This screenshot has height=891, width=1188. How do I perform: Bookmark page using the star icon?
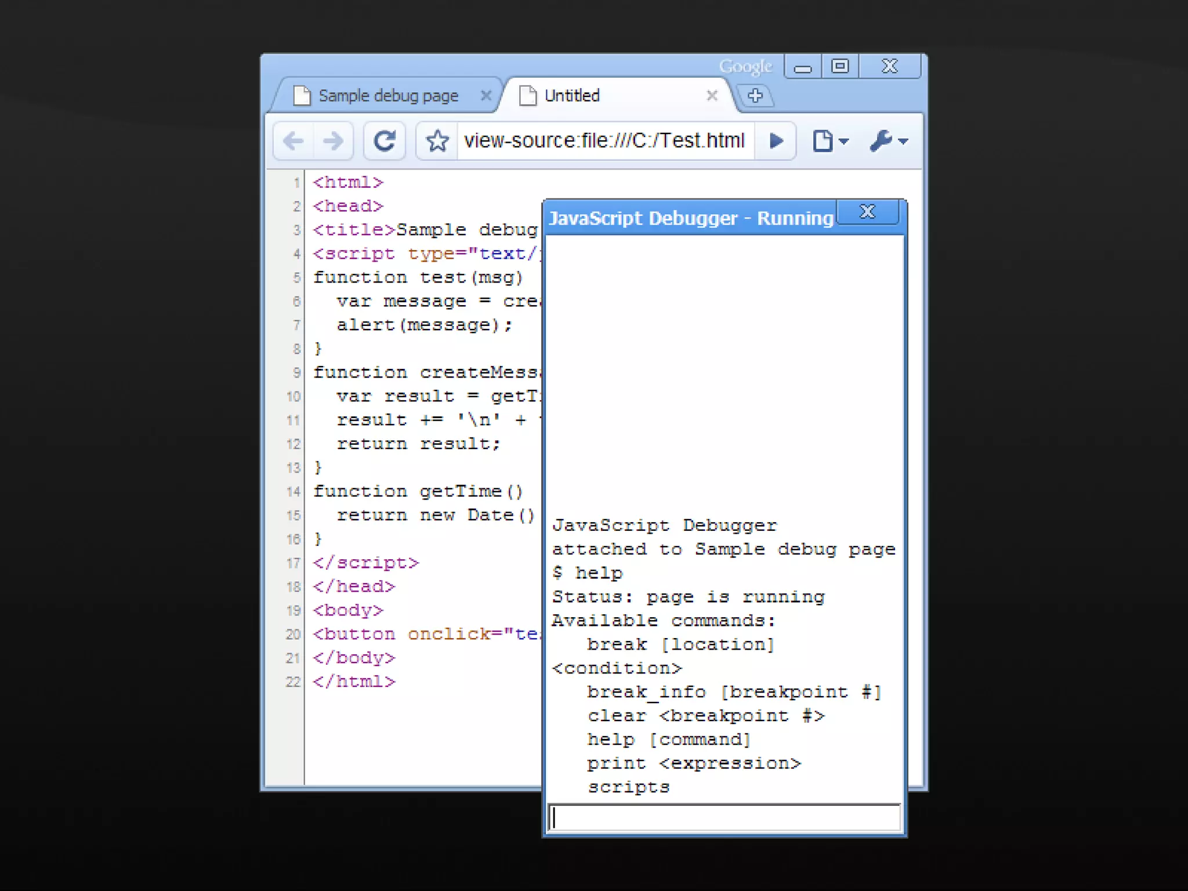[x=437, y=141]
